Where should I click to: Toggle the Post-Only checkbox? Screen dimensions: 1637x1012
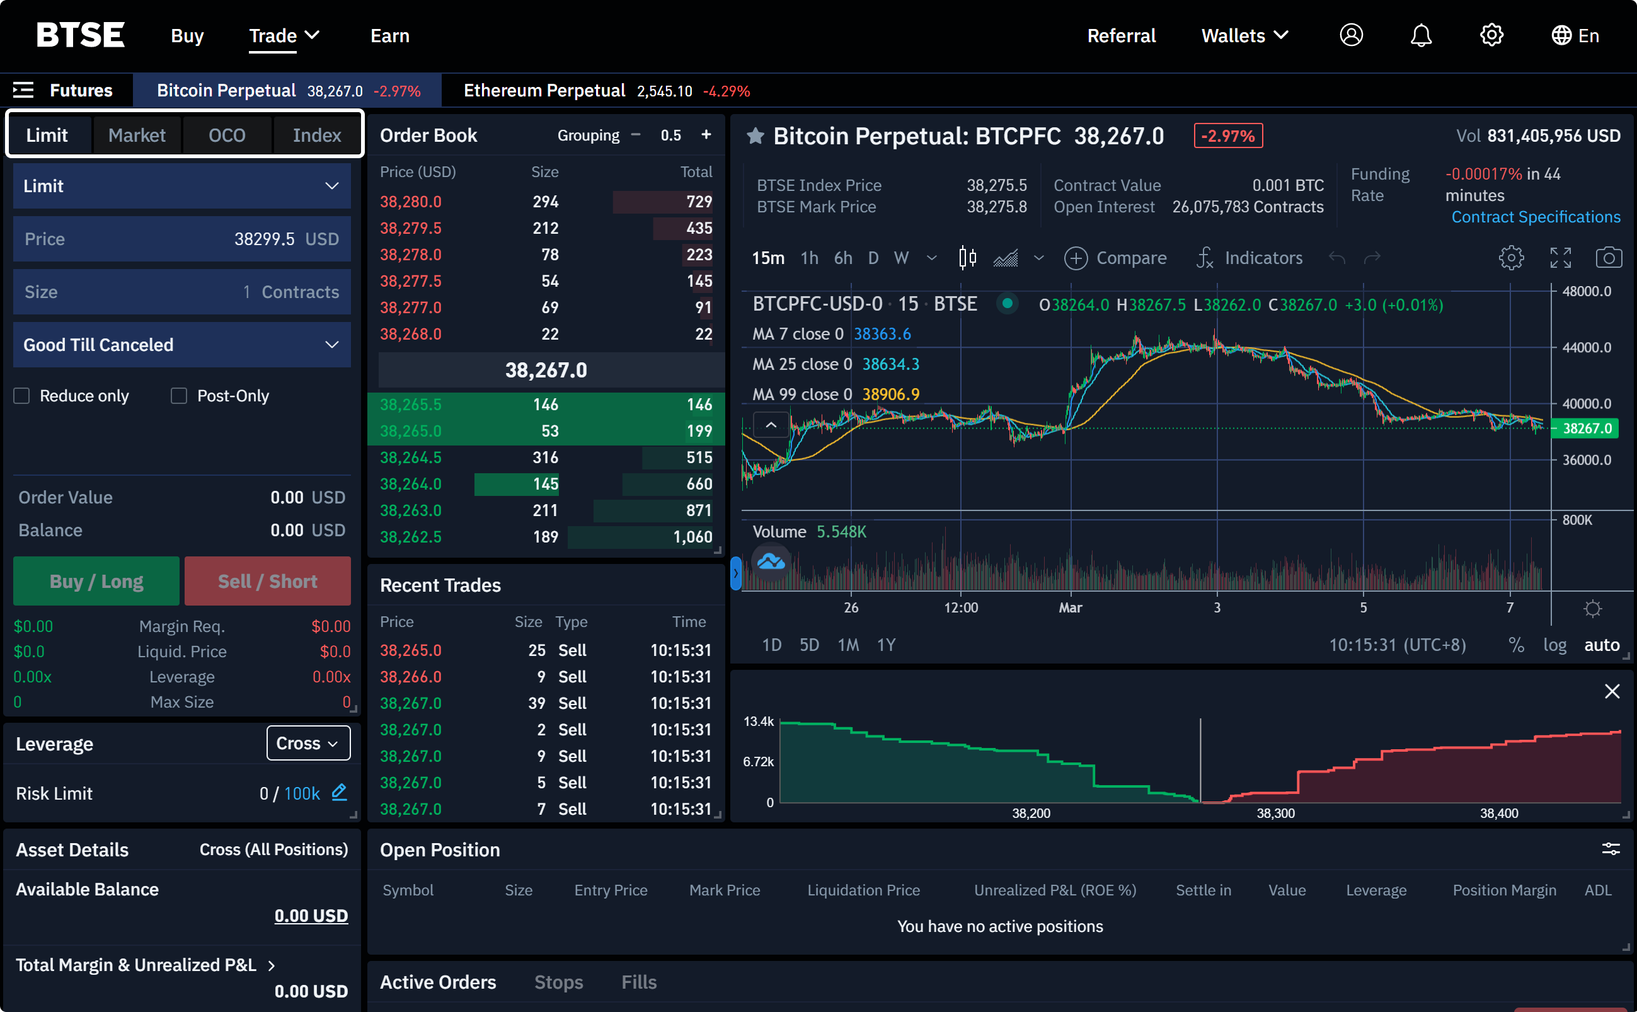point(179,396)
